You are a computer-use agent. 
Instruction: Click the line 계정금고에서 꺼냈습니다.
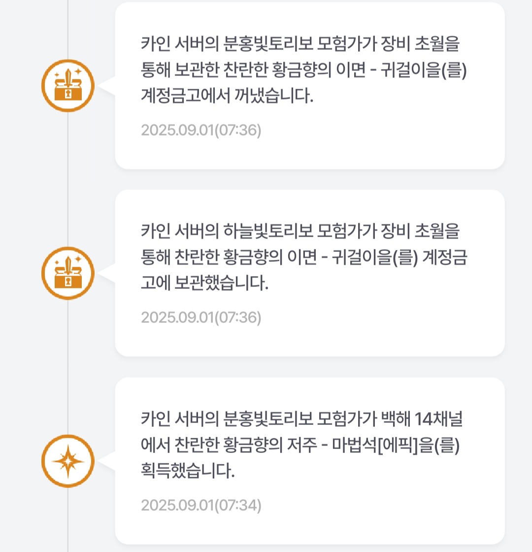coord(227,96)
